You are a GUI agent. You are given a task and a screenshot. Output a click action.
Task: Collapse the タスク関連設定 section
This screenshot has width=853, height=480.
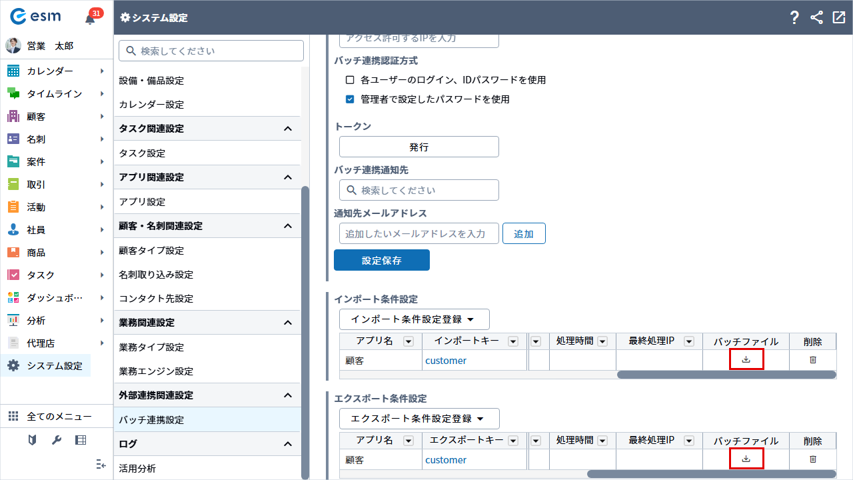(288, 129)
